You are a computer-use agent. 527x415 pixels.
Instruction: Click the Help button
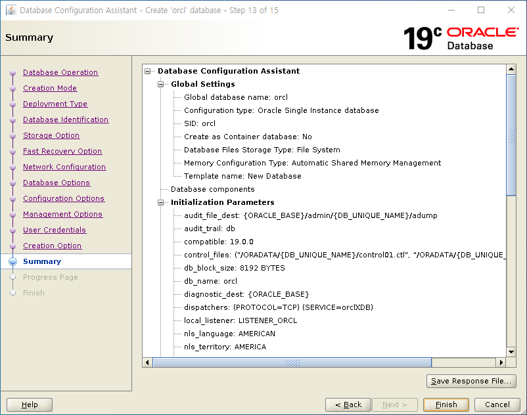click(30, 404)
